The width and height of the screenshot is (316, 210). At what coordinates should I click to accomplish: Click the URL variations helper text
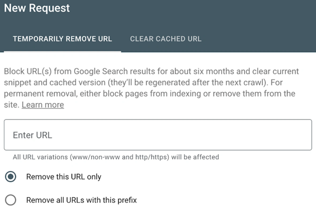[116, 157]
